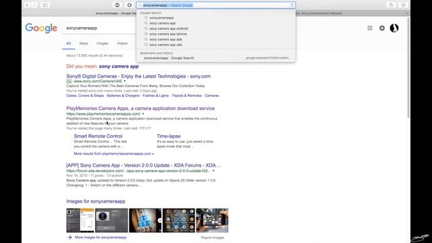Open Cases, Covers & Straps sitelink

pyautogui.click(x=85, y=96)
